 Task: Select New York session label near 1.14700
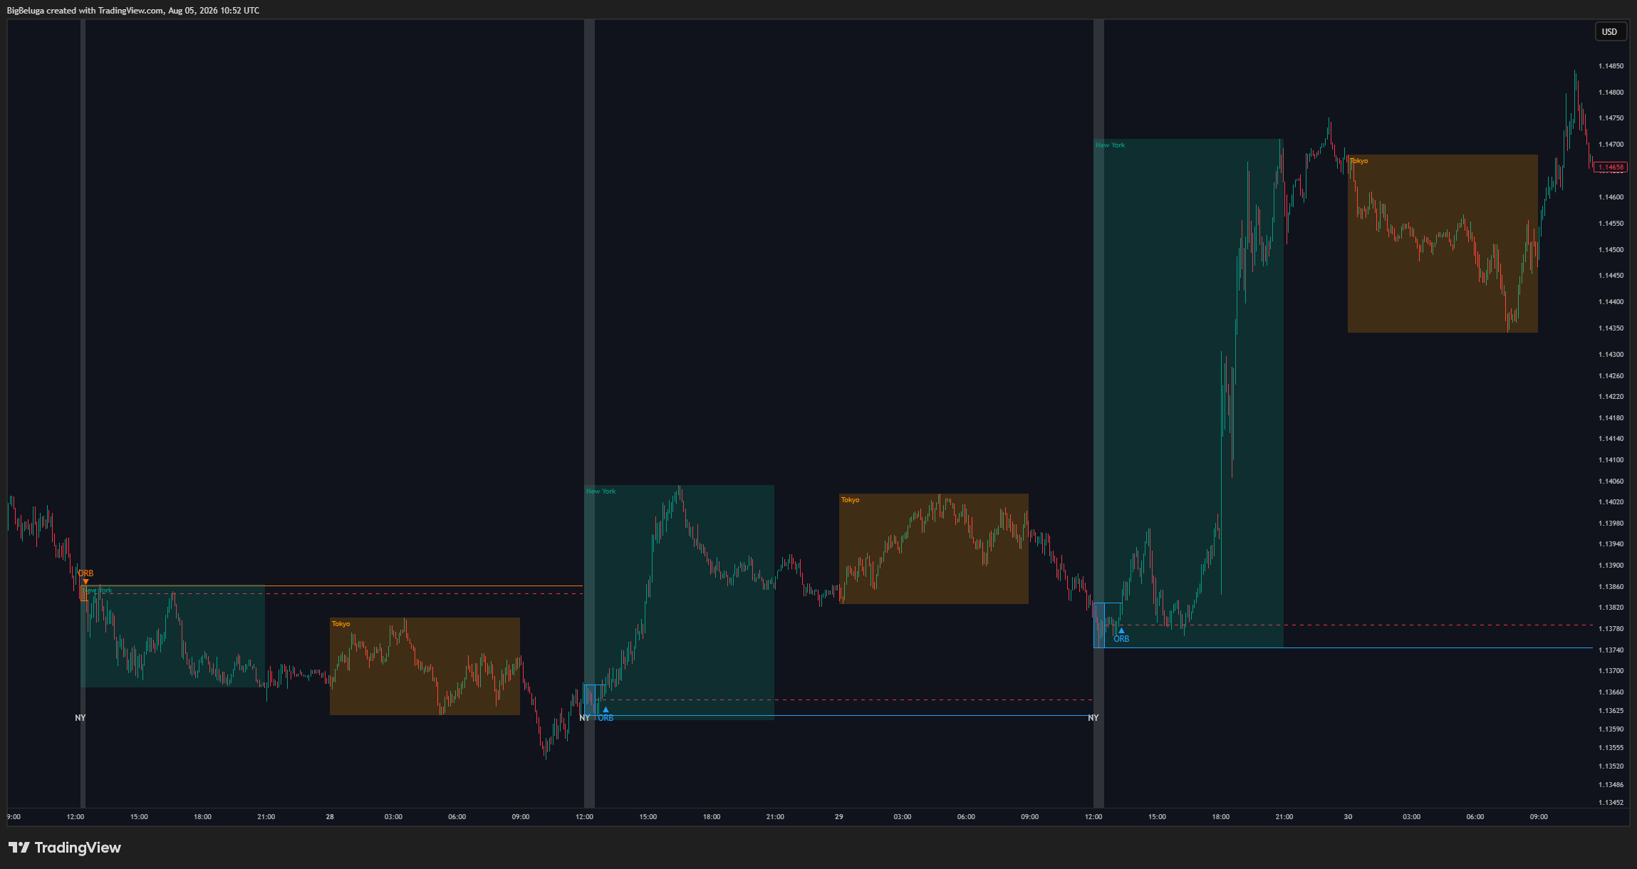(1111, 145)
